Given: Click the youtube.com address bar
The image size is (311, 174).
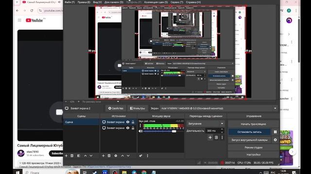Looking at the screenshot, I should [53, 11].
